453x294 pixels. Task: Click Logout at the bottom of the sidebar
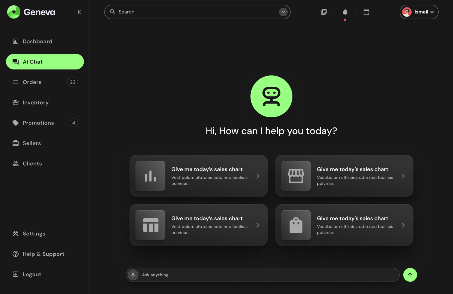click(x=32, y=274)
